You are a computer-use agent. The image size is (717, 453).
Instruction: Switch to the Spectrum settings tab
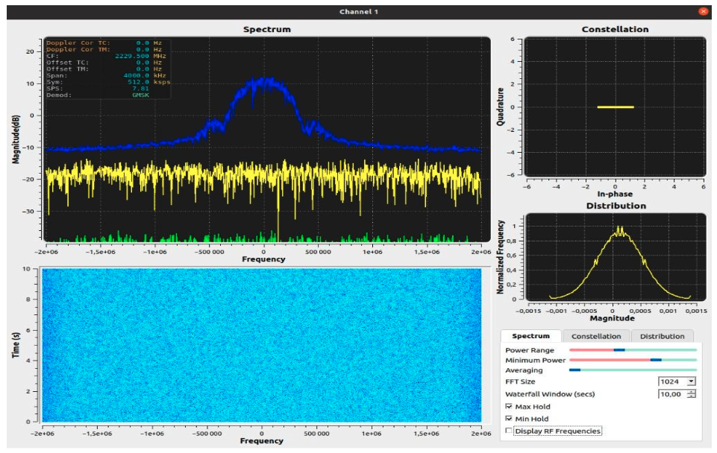pyautogui.click(x=531, y=336)
